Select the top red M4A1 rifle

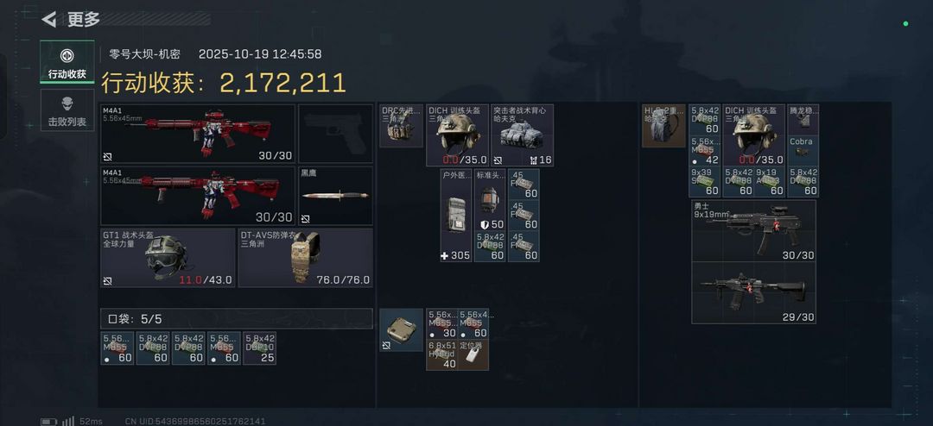click(198, 134)
